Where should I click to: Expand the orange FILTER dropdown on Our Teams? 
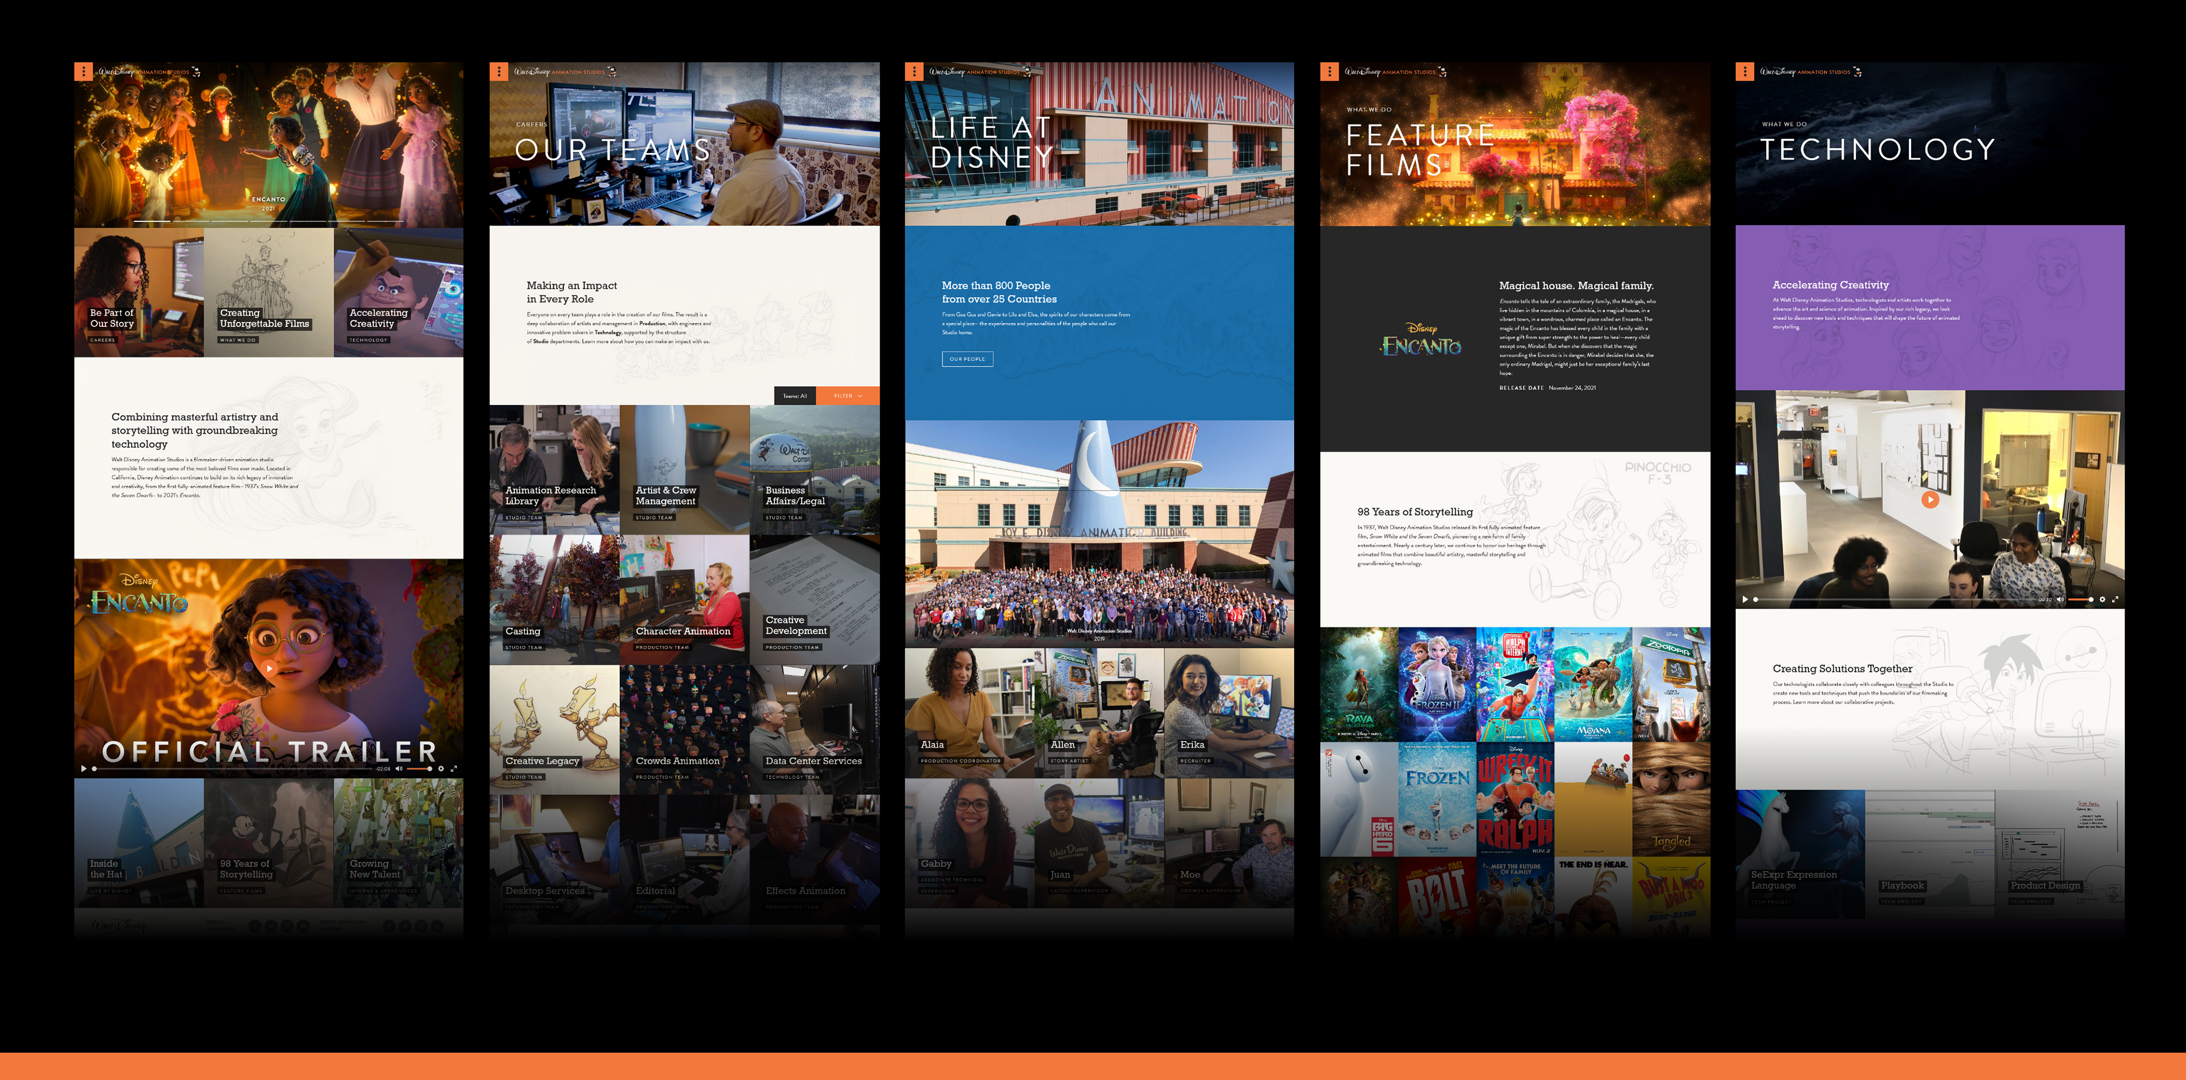click(848, 396)
